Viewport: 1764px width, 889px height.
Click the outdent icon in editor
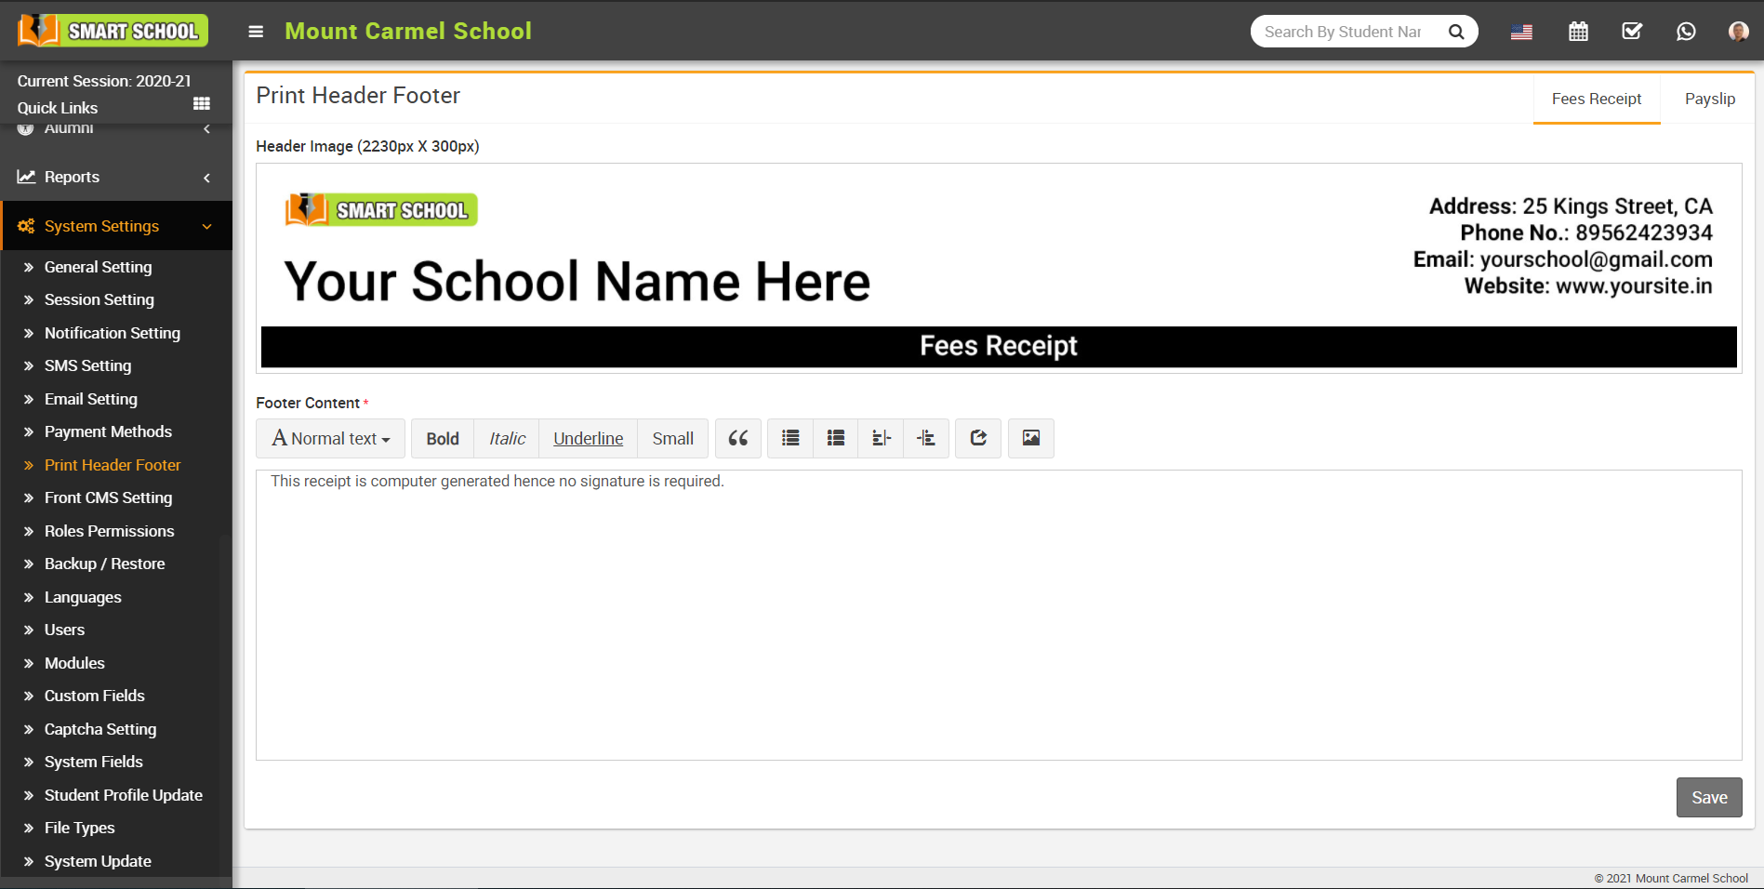pos(881,438)
